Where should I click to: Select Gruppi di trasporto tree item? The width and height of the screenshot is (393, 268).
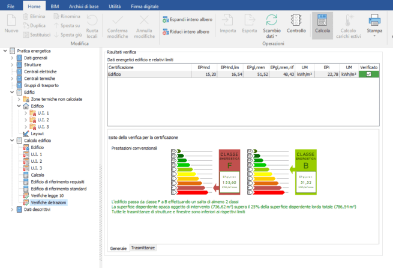41,85
